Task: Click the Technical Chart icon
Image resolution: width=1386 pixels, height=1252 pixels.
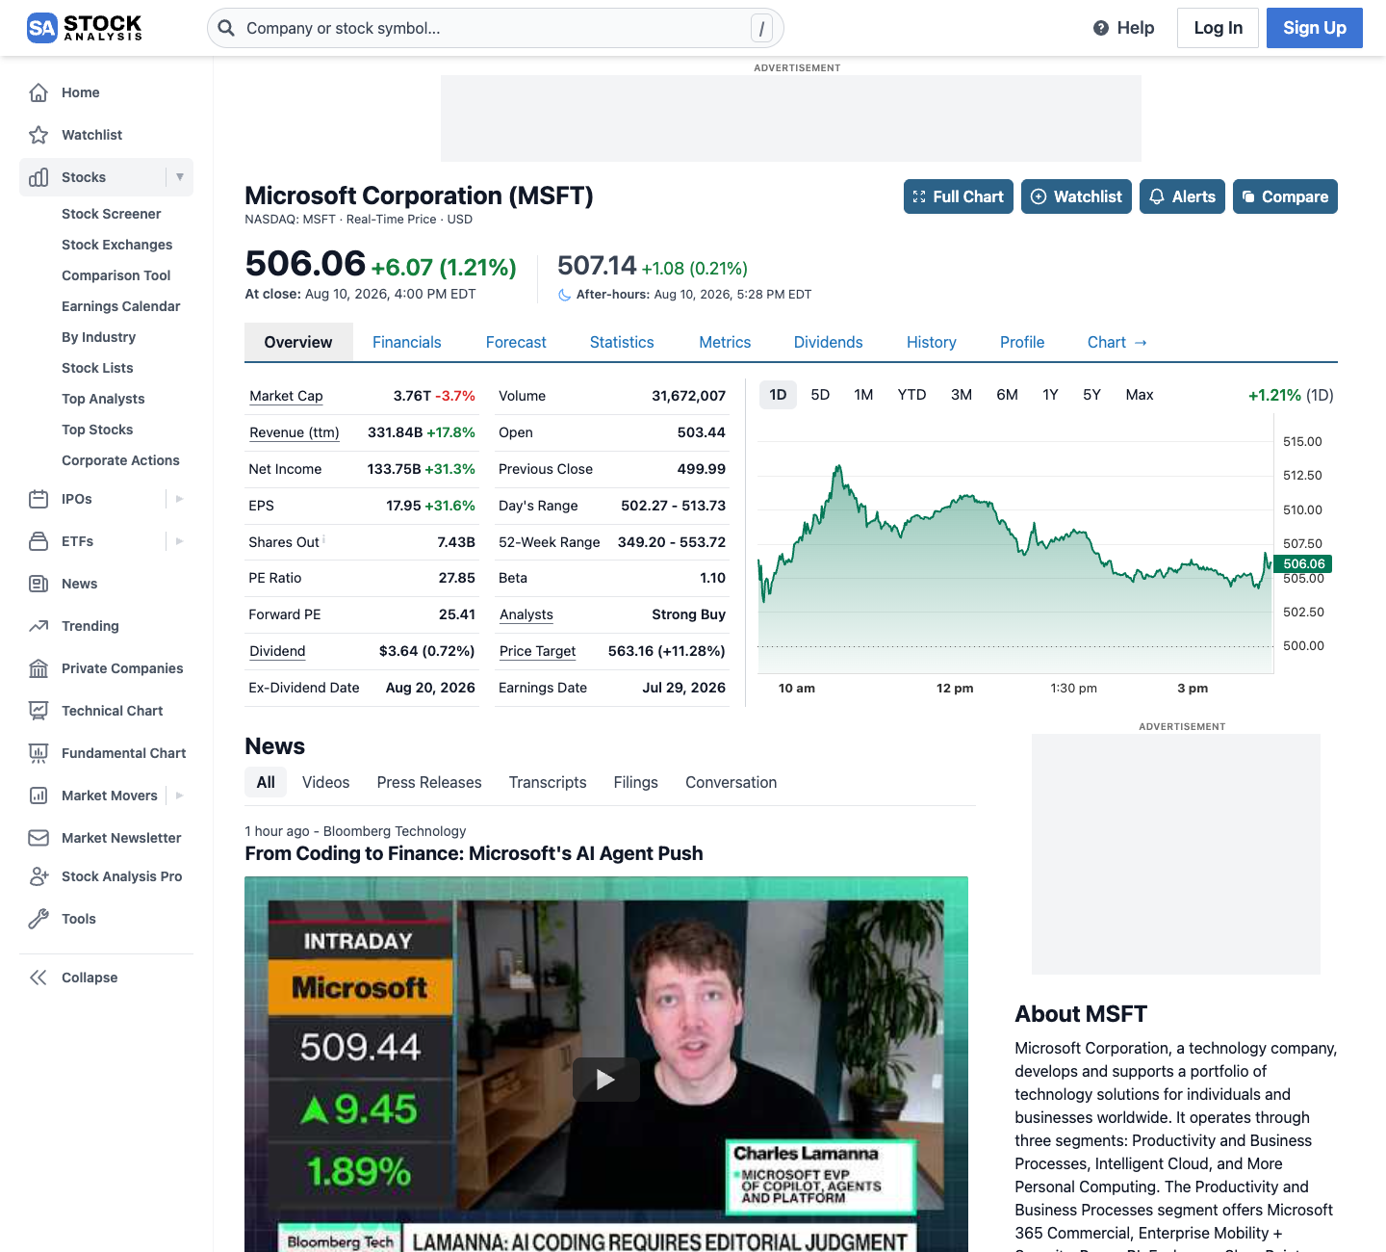Action: [38, 711]
